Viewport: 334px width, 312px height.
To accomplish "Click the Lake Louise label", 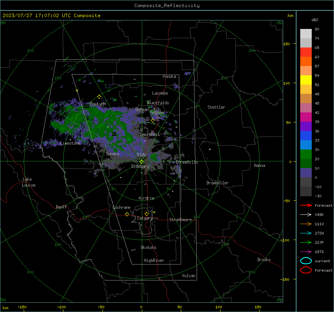I will point(29,182).
